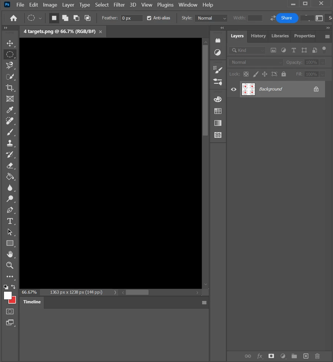
Task: Enable Add to selection mode
Action: (x=65, y=18)
